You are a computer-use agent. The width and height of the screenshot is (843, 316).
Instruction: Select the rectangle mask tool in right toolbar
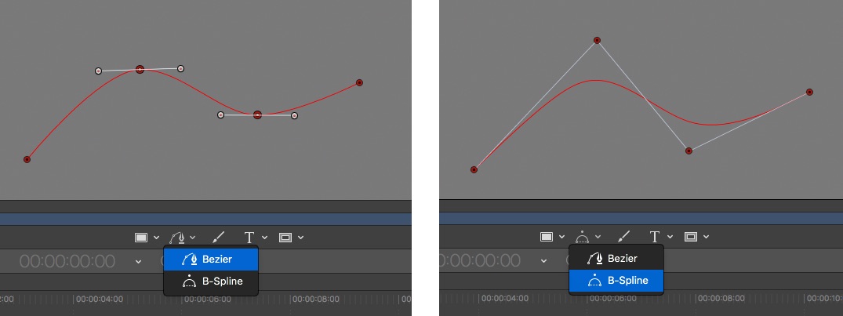tap(690, 237)
